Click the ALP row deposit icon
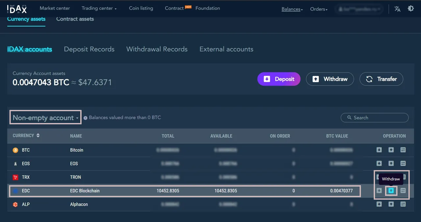 379,204
